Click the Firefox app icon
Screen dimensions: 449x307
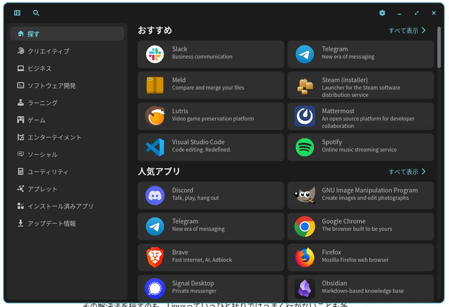coord(305,257)
